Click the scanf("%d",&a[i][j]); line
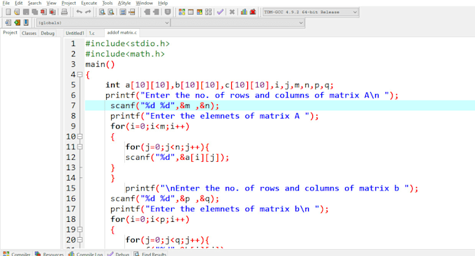The width and height of the screenshot is (475, 256). 177,158
